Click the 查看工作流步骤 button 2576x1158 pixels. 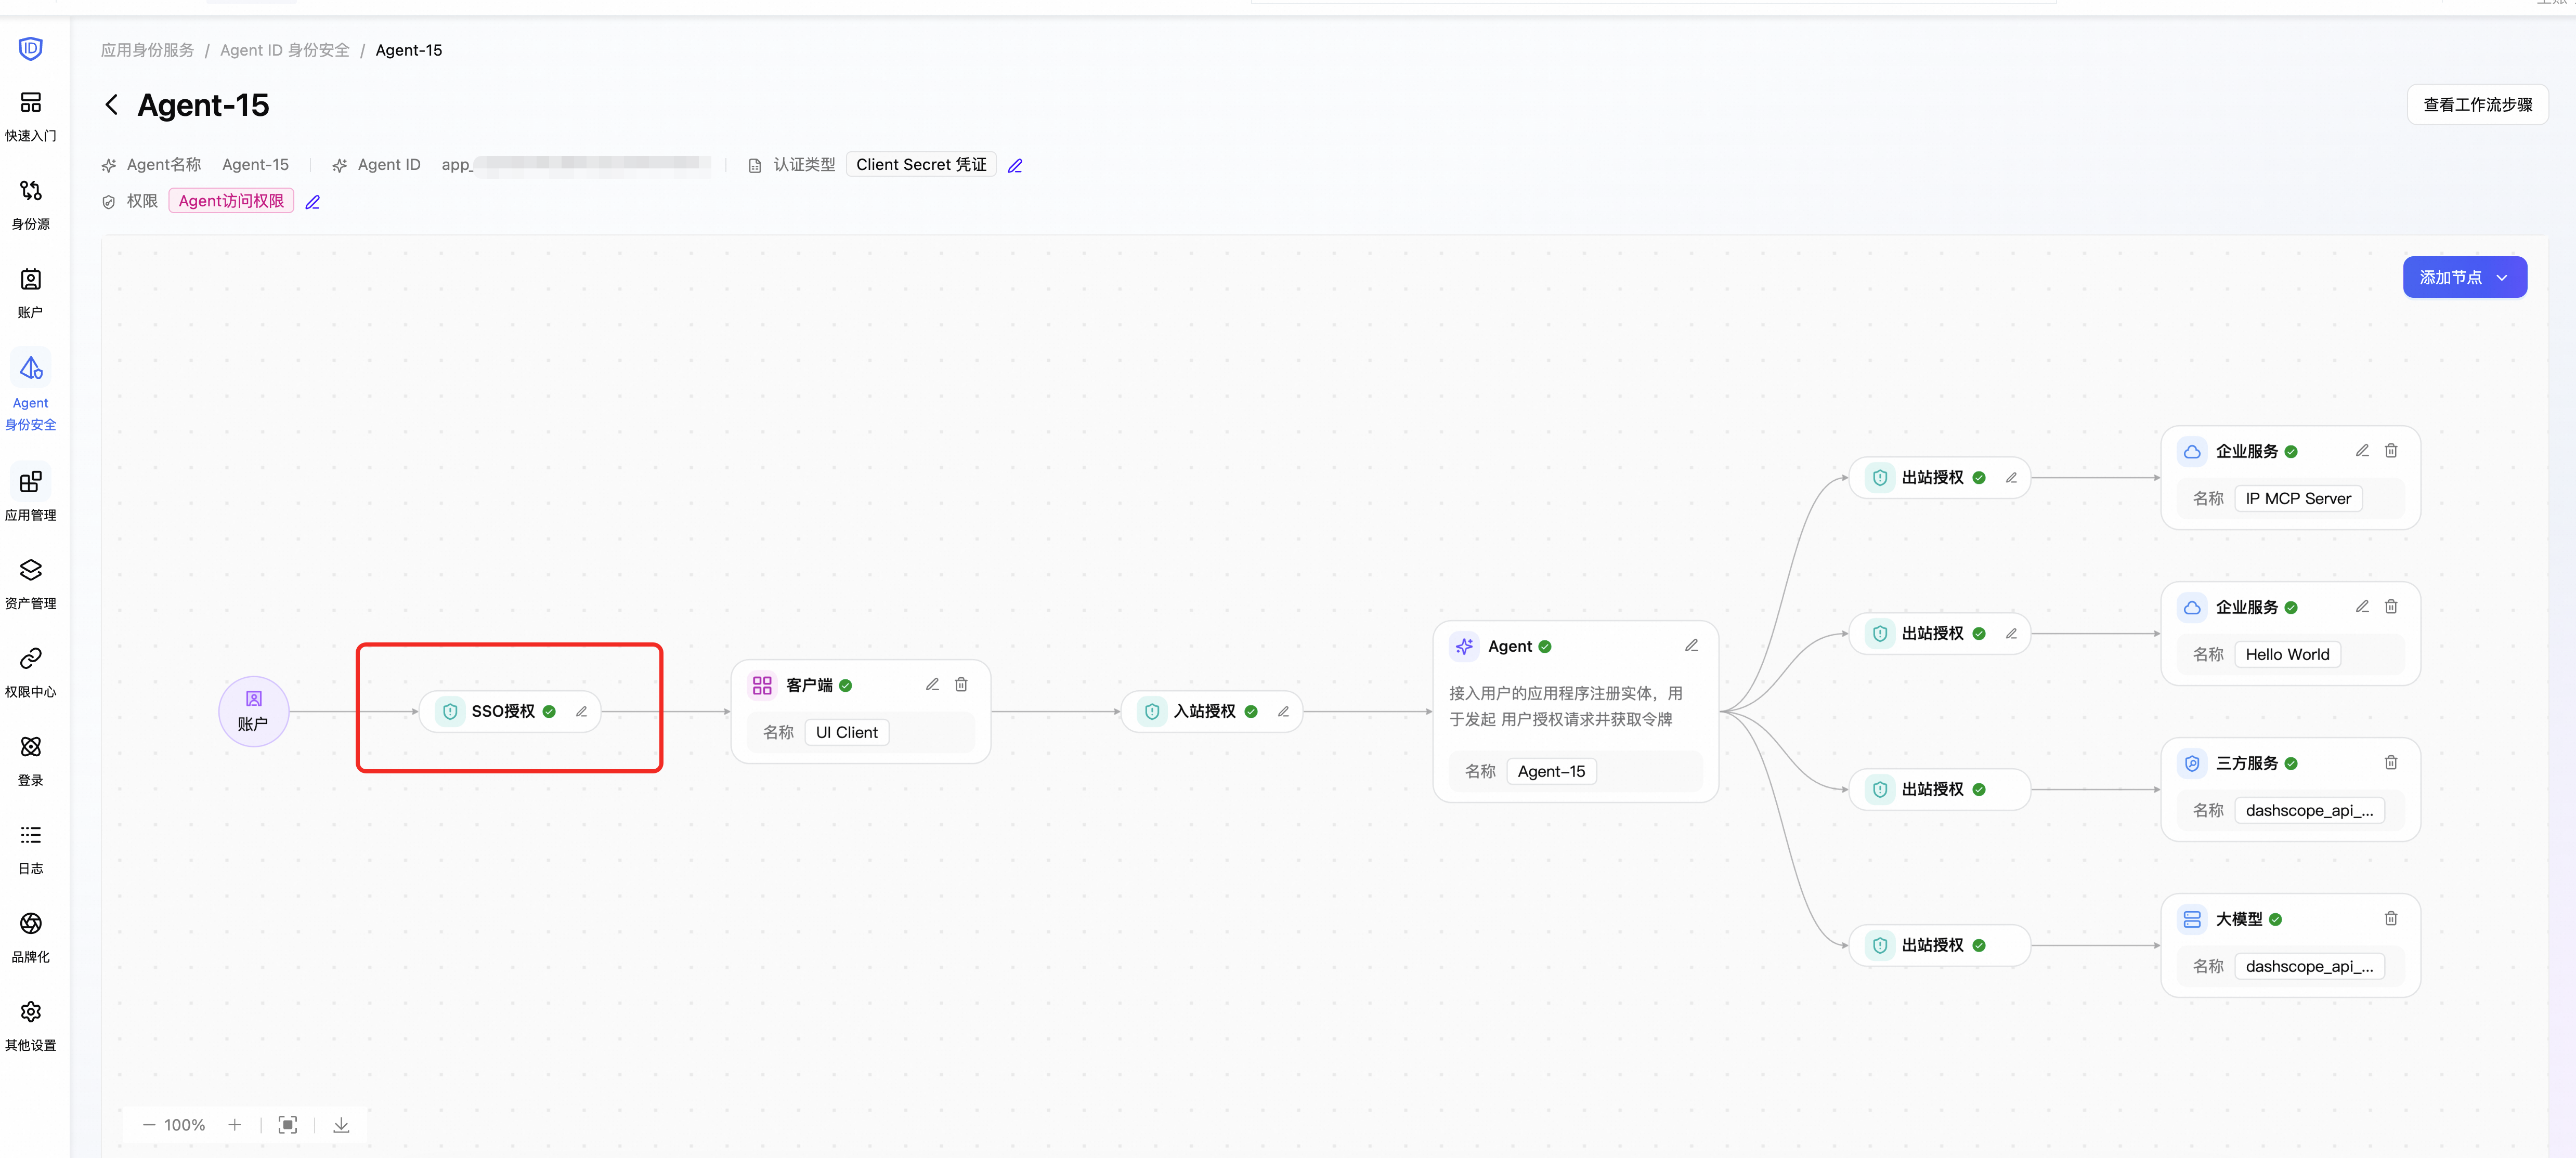(x=2477, y=104)
